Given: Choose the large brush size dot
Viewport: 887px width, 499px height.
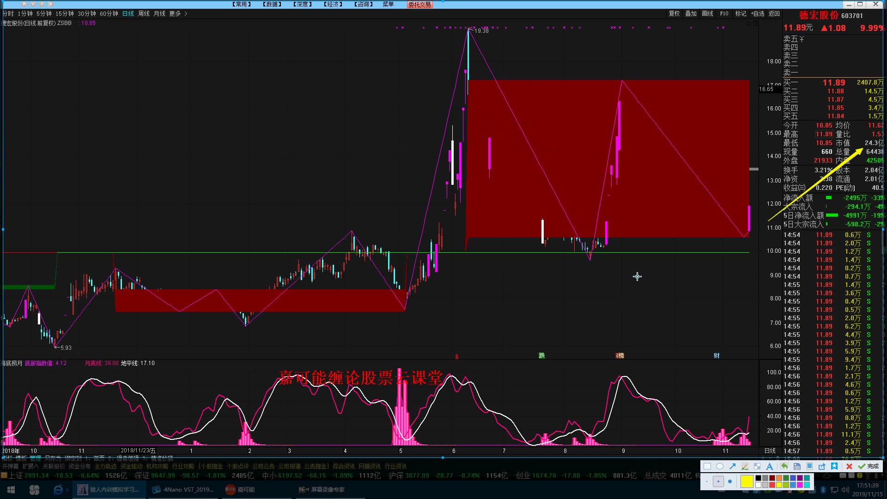Looking at the screenshot, I should pos(730,481).
